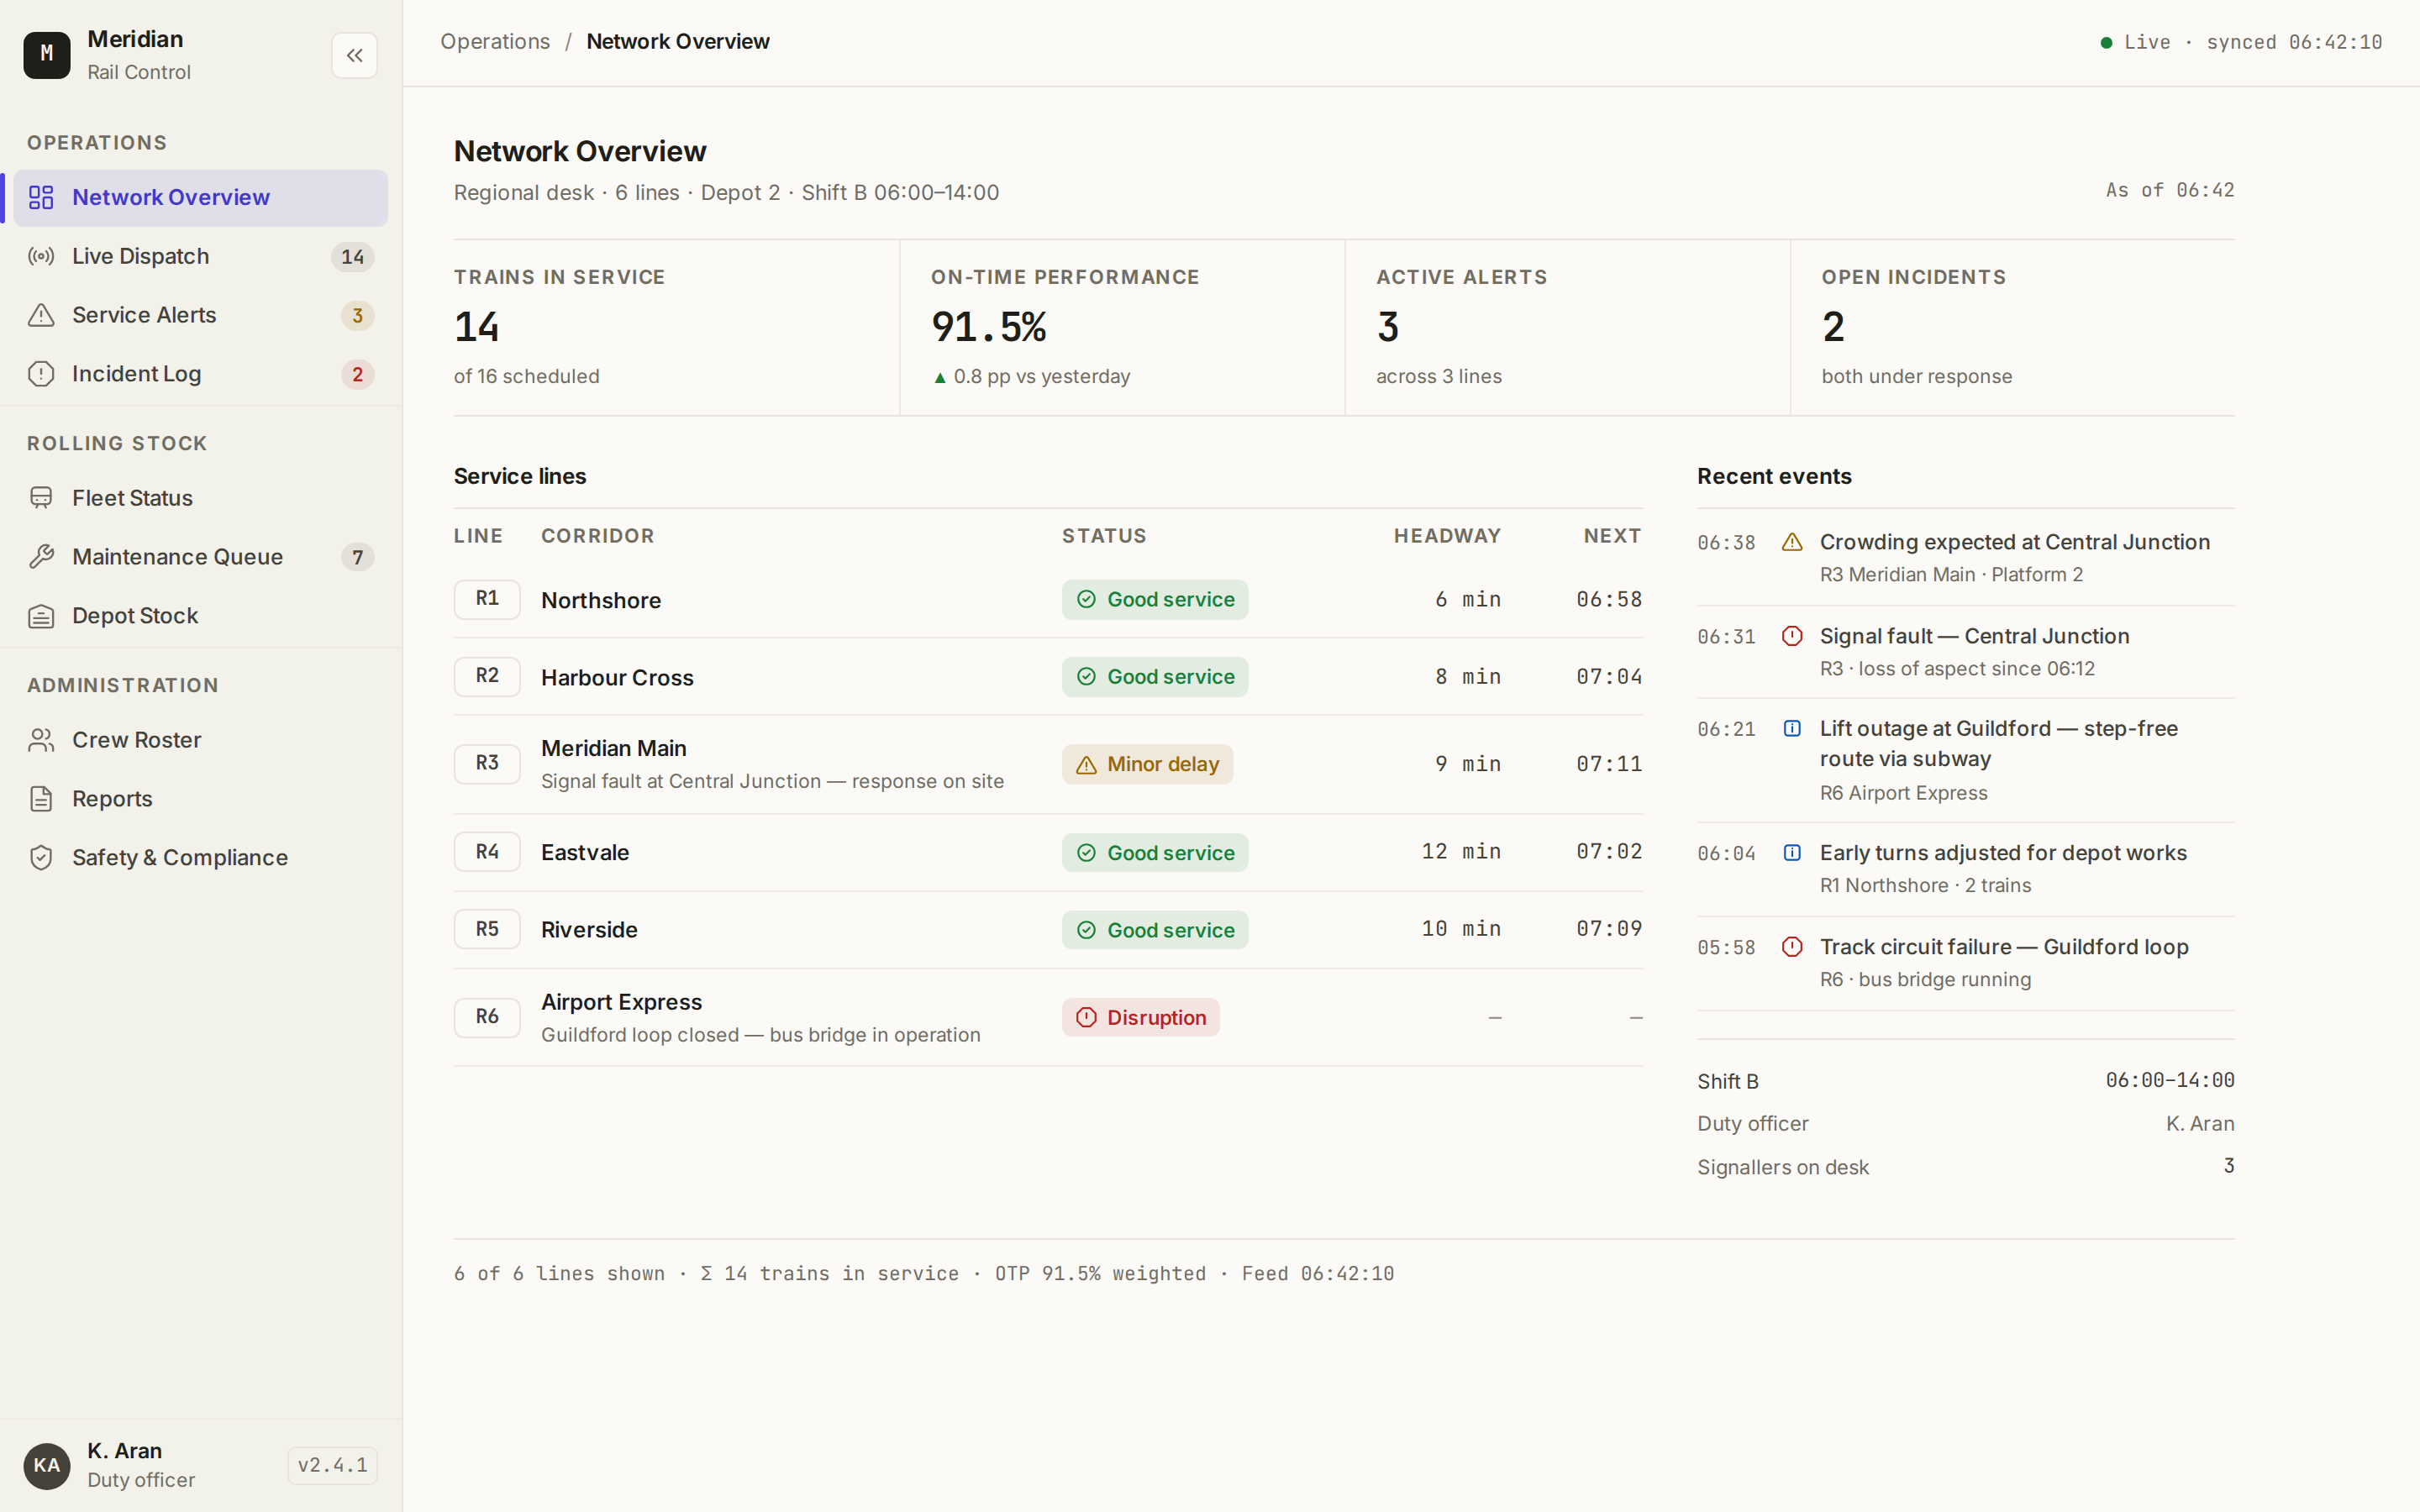Click the Open Incidents count 2
The width and height of the screenshot is (2420, 1512).
point(1833,327)
